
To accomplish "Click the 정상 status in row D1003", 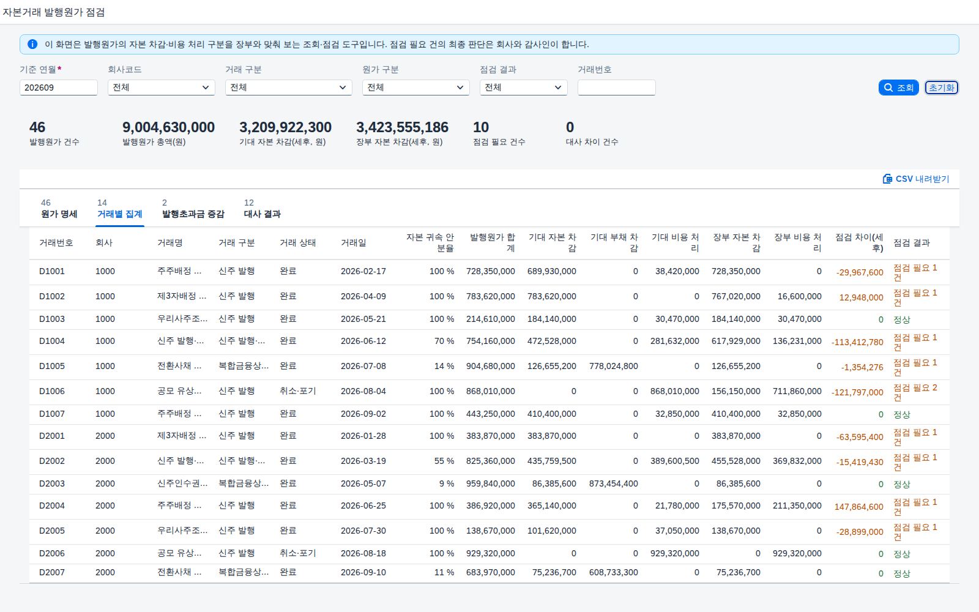I will point(902,319).
